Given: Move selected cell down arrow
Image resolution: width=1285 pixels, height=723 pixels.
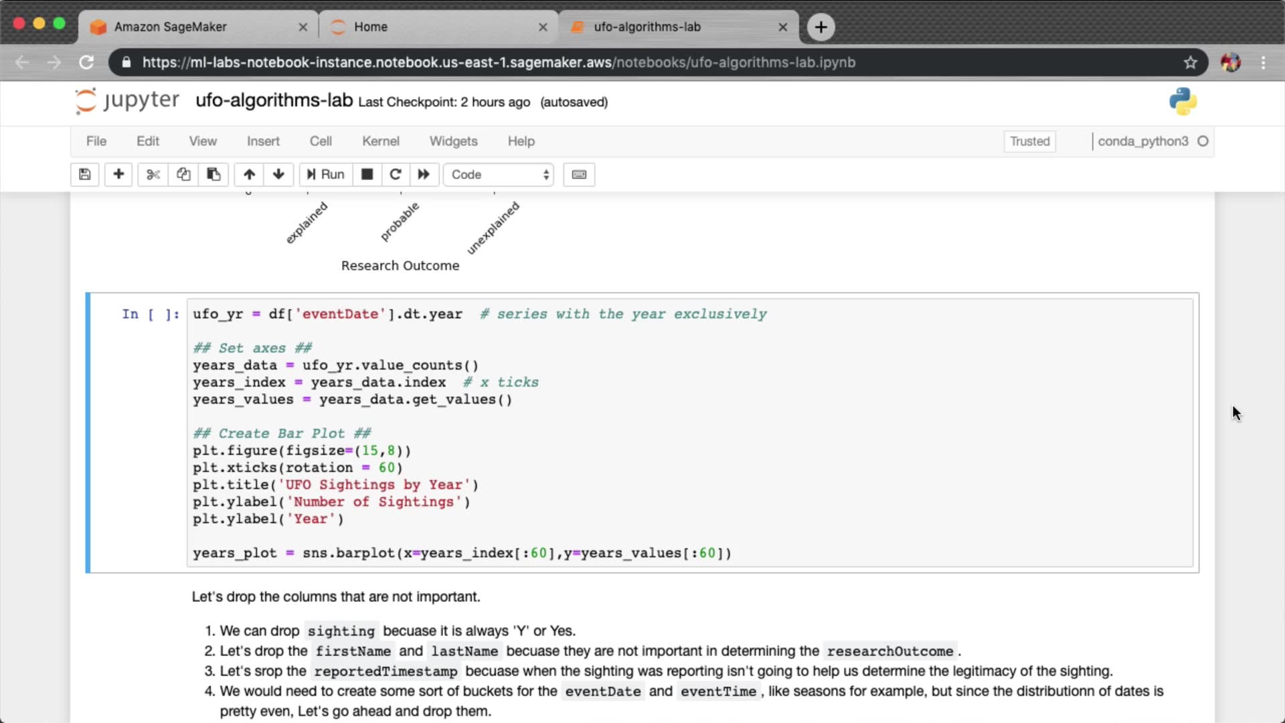Looking at the screenshot, I should tap(278, 175).
